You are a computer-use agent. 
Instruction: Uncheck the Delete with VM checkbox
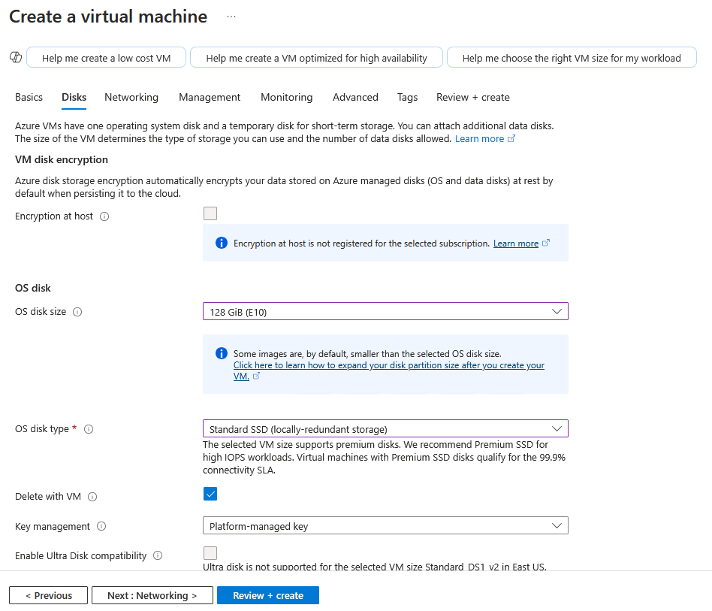tap(210, 495)
